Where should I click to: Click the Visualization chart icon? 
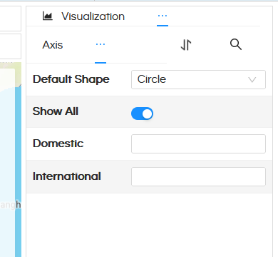tap(48, 16)
